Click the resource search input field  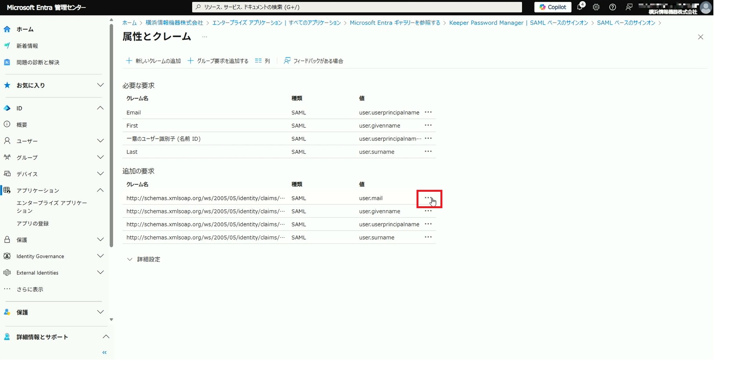(x=357, y=7)
